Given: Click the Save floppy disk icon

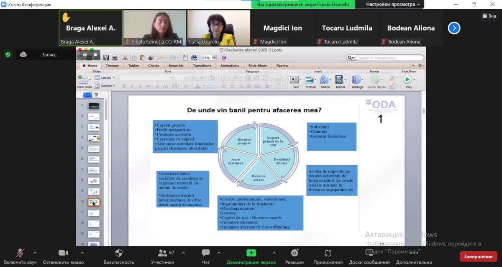Looking at the screenshot, I should (106, 58).
